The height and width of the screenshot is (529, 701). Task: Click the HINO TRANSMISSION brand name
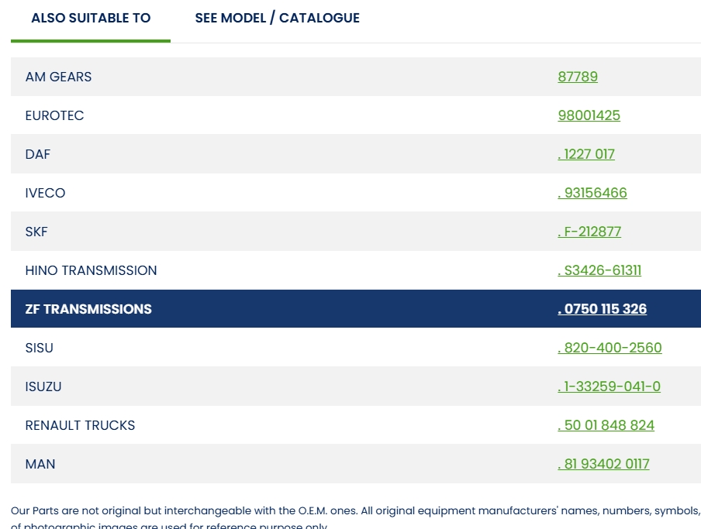(91, 270)
